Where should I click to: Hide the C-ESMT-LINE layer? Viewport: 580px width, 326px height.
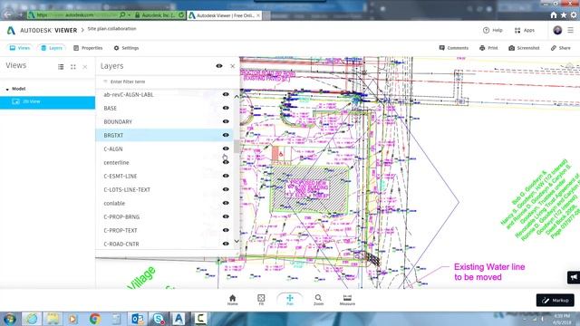pyautogui.click(x=226, y=176)
